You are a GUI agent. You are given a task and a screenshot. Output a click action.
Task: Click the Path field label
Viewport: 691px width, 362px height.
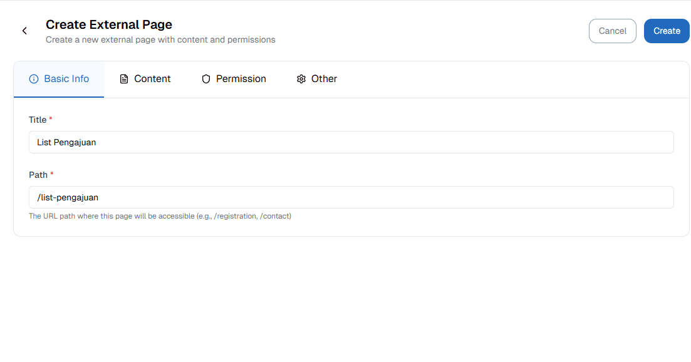[38, 175]
